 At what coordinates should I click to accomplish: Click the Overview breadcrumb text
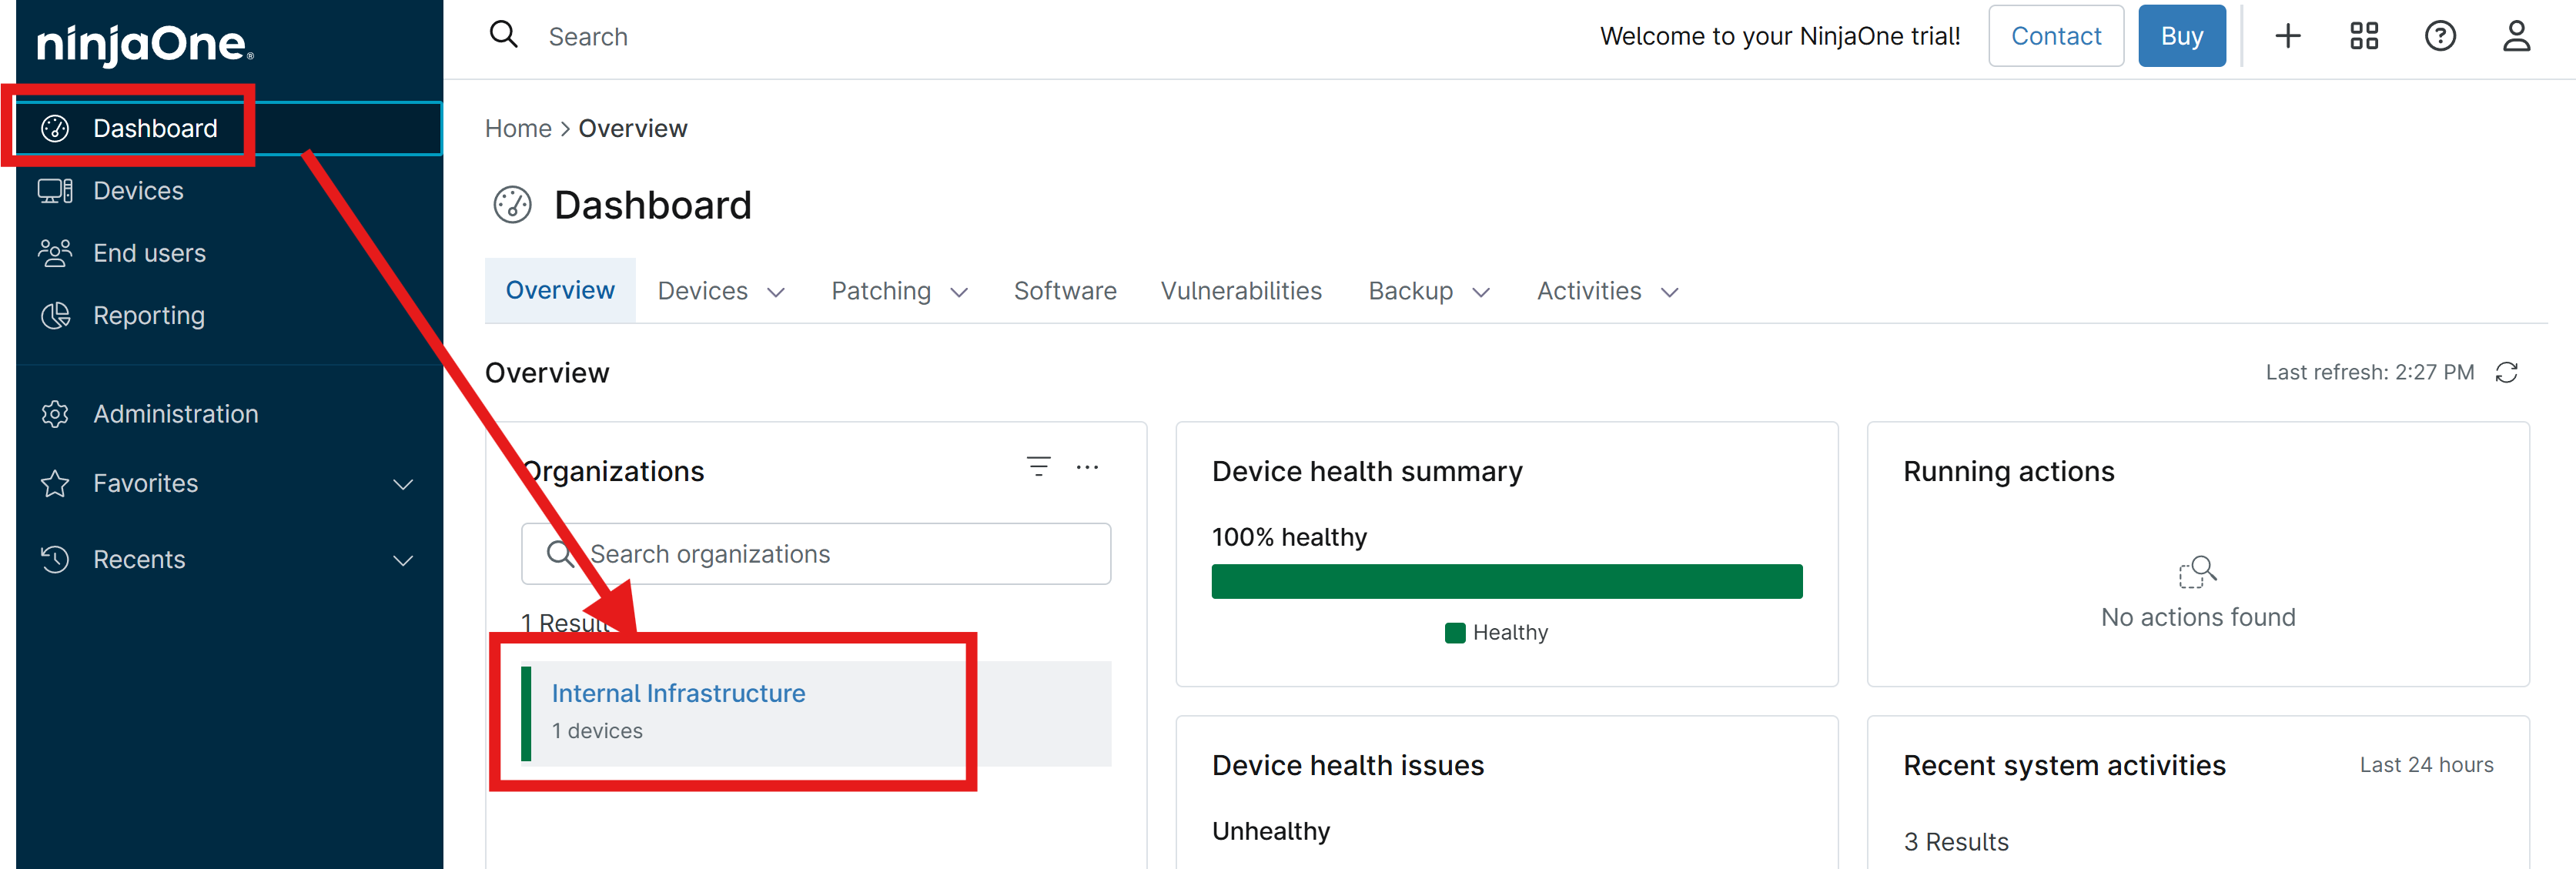pos(633,128)
